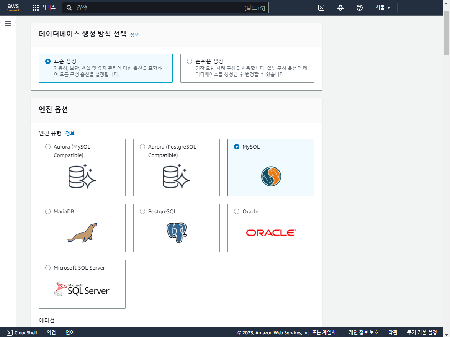Click the MariaDB seal logo

coord(82,232)
